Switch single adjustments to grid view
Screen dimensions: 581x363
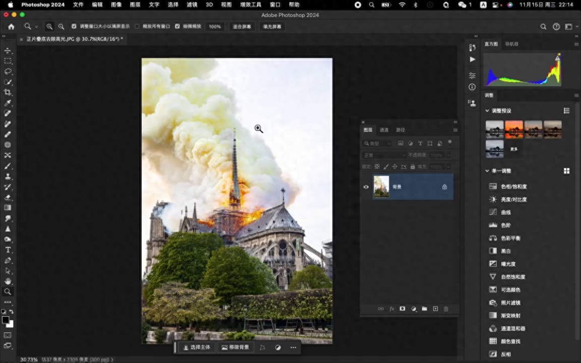pos(566,171)
